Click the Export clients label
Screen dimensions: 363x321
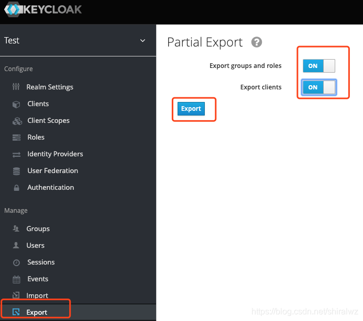(x=261, y=87)
